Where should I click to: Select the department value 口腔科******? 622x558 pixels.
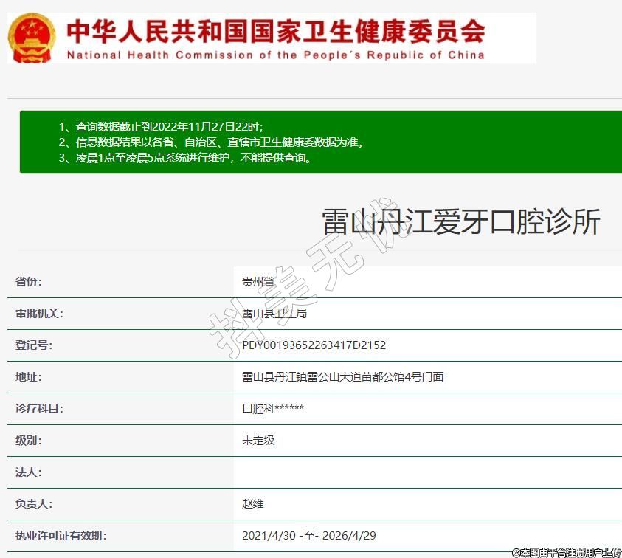(273, 409)
